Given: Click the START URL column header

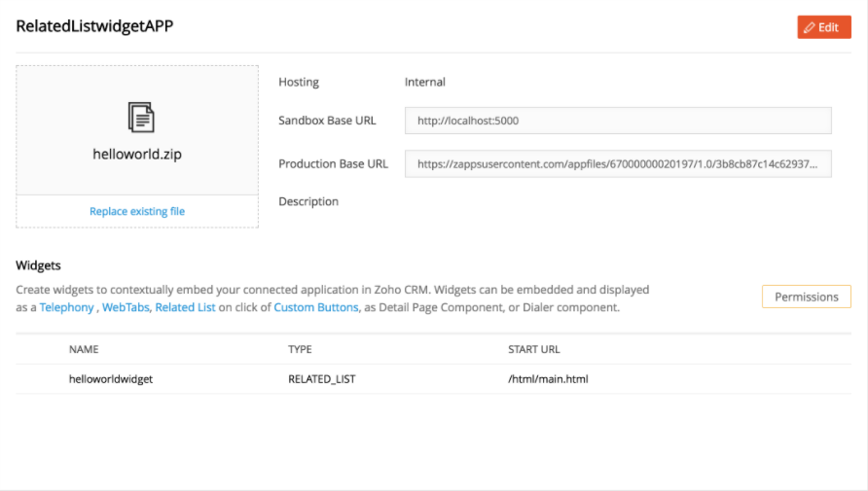Looking at the screenshot, I should 534,349.
